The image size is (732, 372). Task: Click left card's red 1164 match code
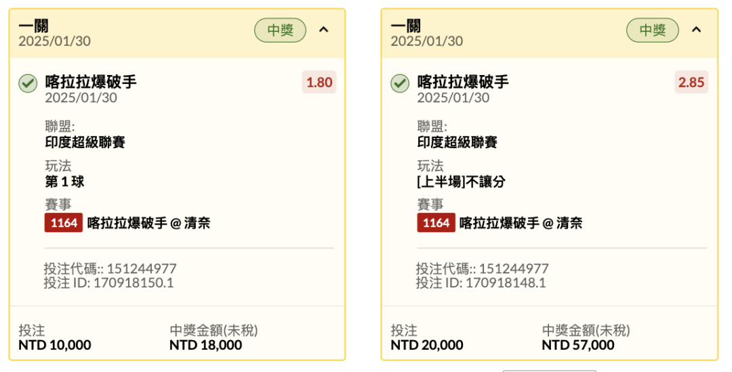[x=64, y=223]
